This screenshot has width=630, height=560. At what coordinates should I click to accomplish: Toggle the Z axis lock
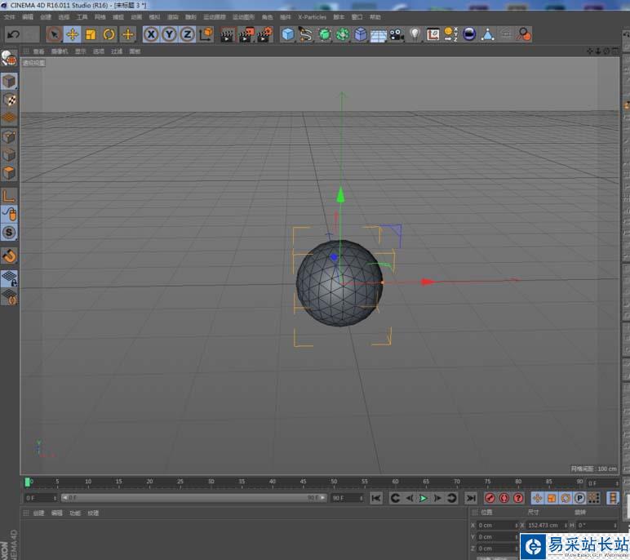(x=187, y=34)
